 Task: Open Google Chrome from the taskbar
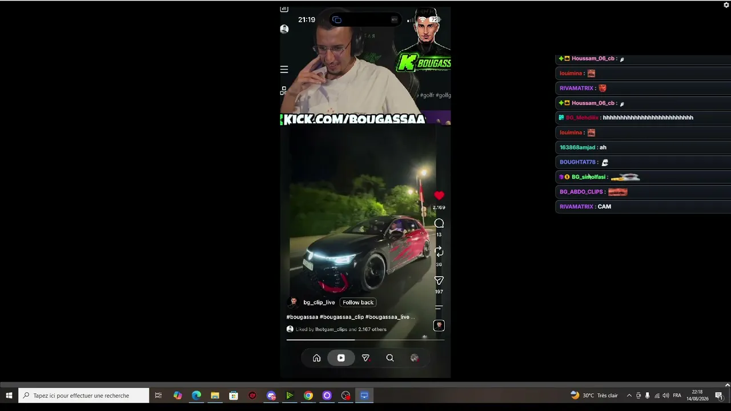point(308,395)
